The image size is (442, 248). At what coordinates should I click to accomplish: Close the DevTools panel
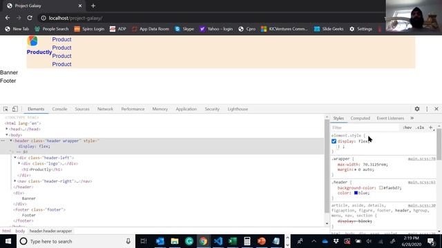pos(436,109)
